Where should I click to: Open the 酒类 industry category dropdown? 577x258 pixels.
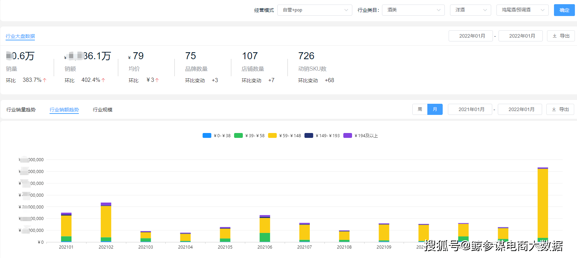coord(413,10)
